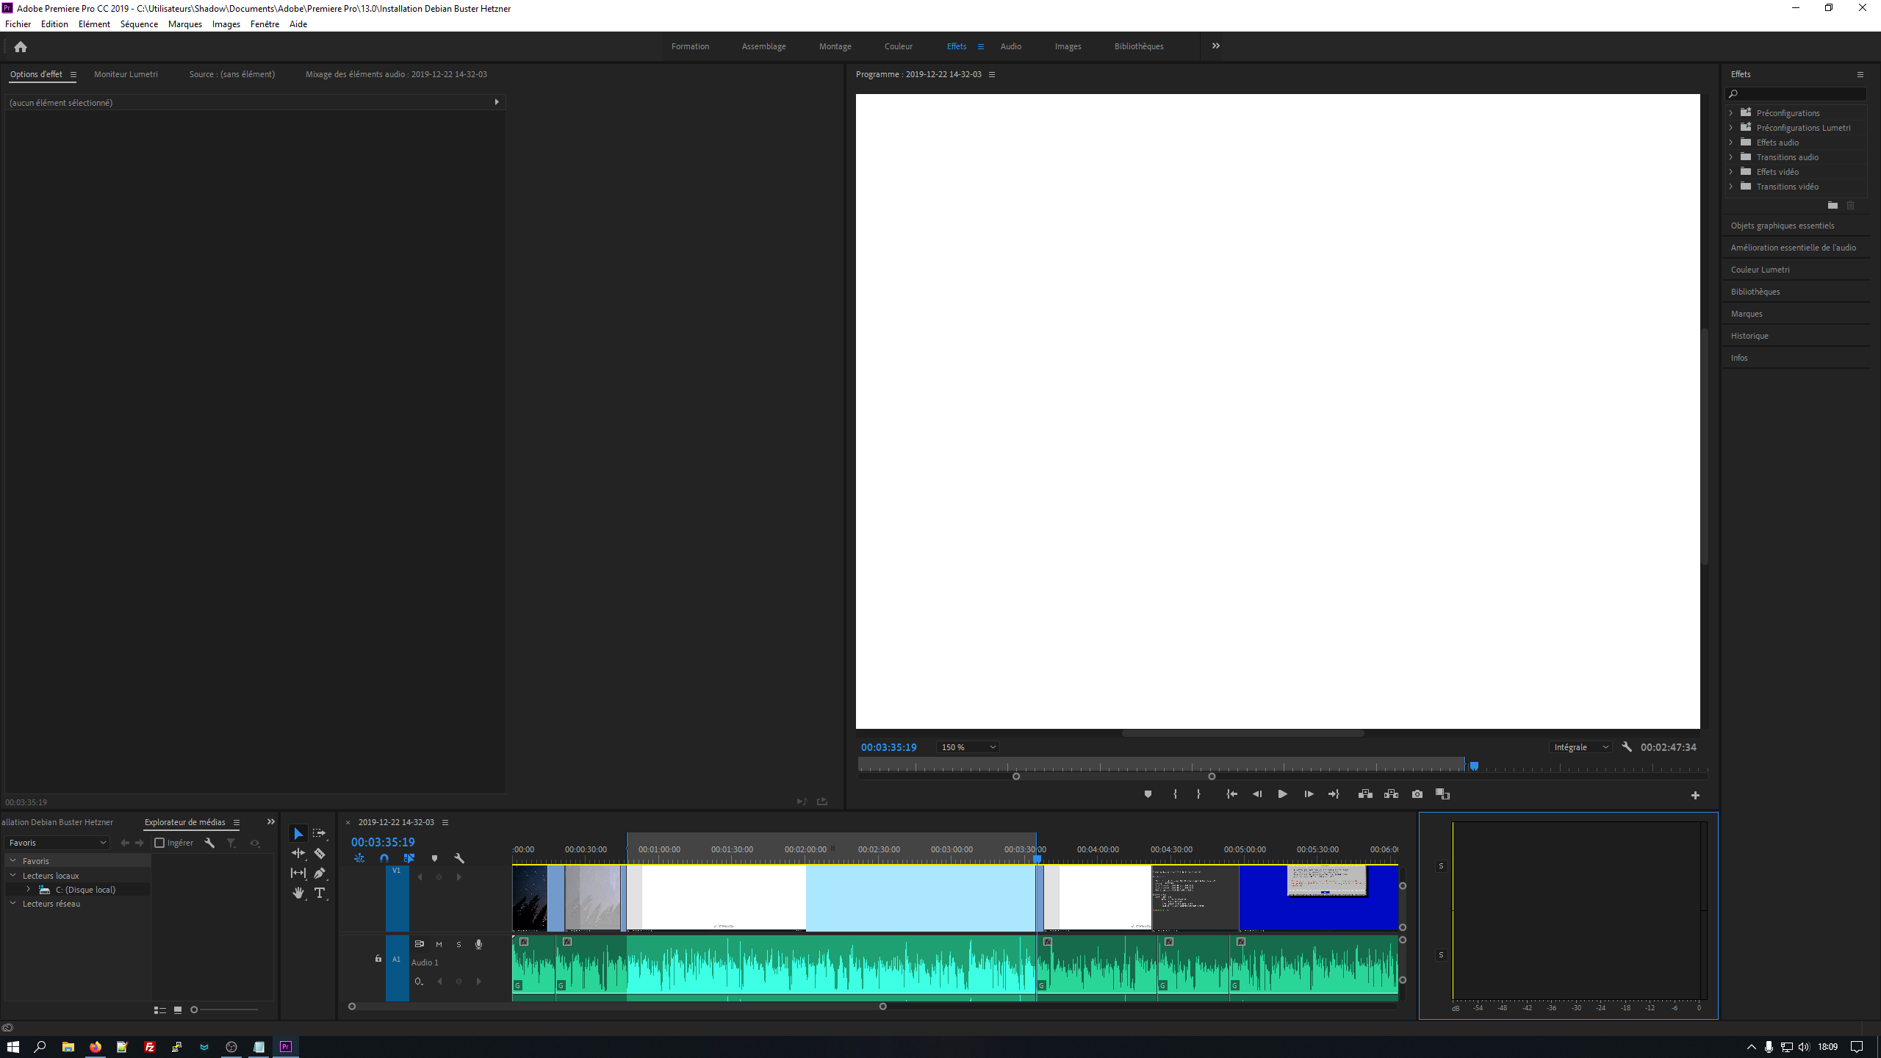Expand the Préconfigurations folder
The image size is (1881, 1058).
pyautogui.click(x=1731, y=112)
